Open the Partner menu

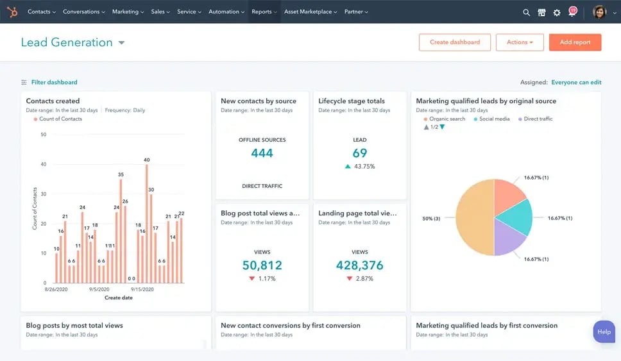[x=356, y=12]
